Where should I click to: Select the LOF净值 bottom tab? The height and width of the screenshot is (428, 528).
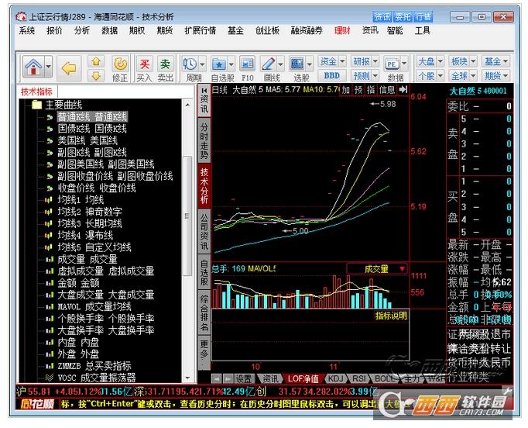[x=303, y=378]
